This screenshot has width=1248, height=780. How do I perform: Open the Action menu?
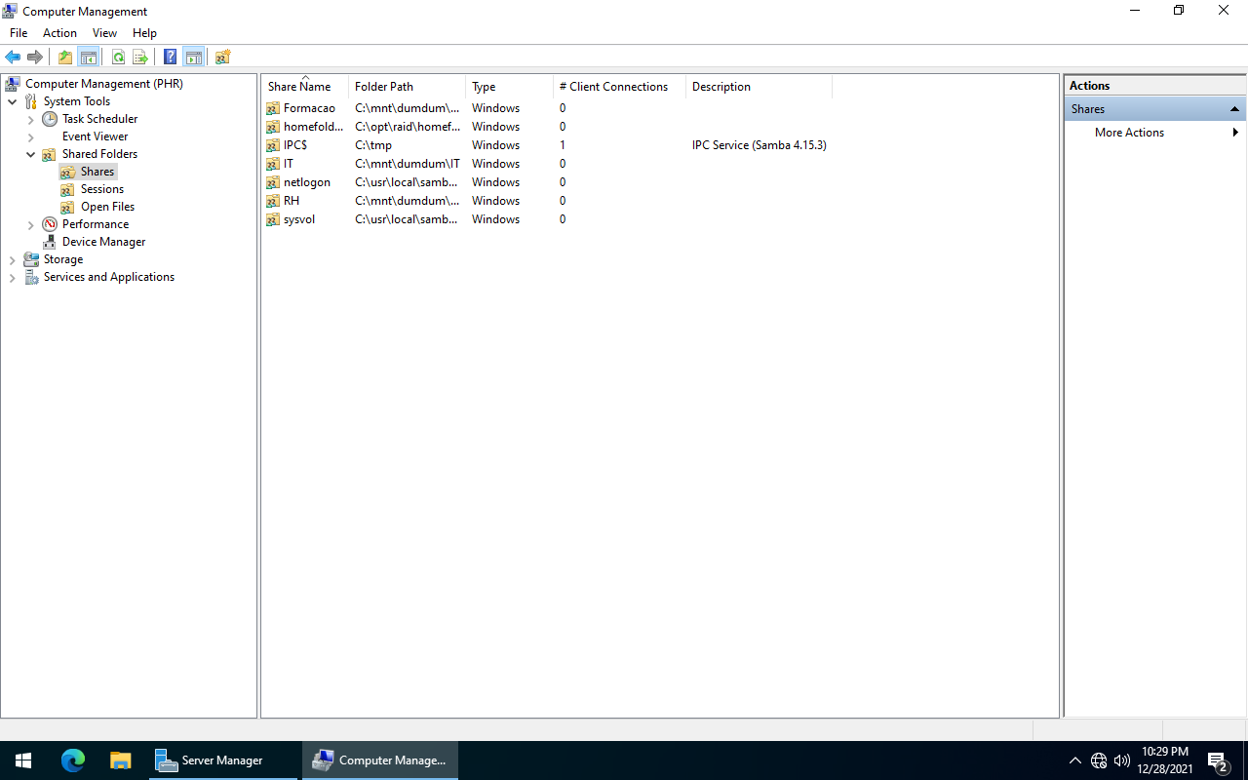[59, 33]
